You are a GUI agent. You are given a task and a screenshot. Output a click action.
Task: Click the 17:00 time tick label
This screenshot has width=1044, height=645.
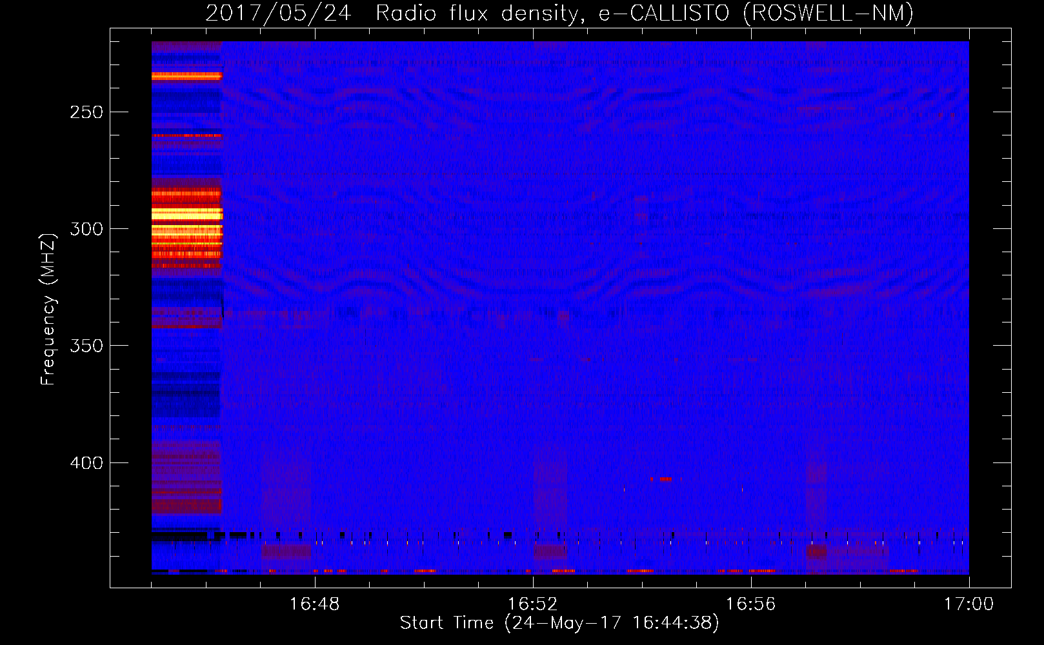point(969,604)
